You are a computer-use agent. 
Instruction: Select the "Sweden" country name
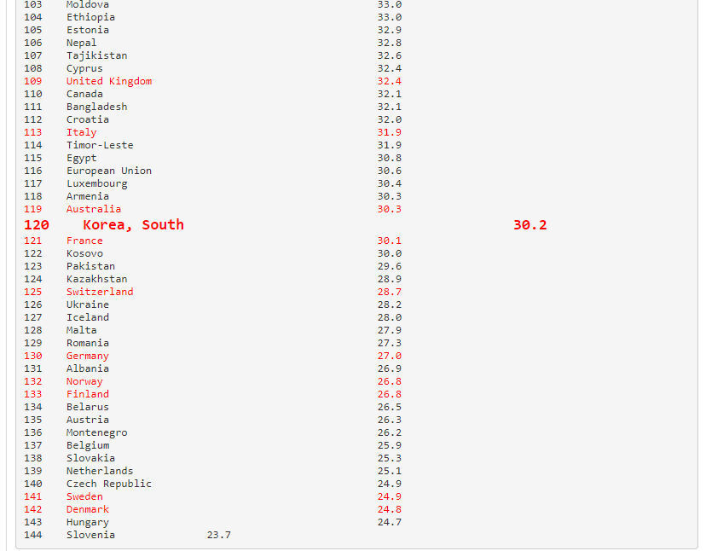coord(84,496)
